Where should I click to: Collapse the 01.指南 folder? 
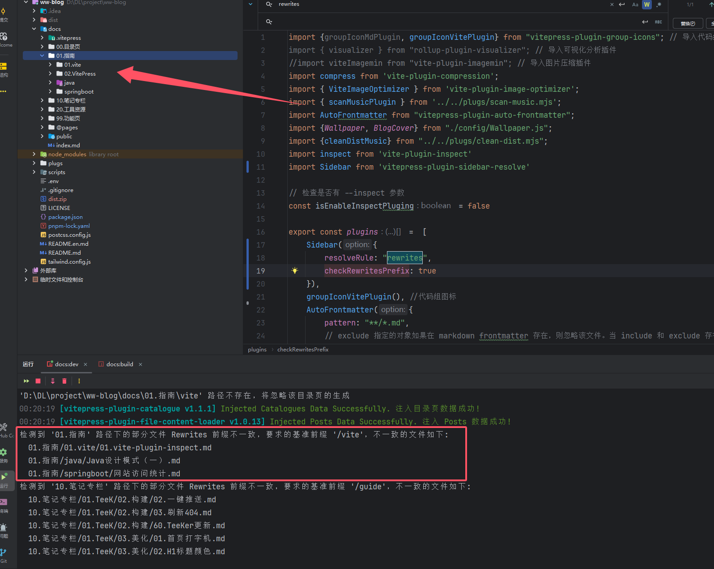tap(42, 56)
